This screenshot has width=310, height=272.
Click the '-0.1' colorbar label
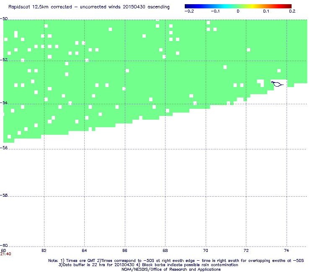(215, 11)
